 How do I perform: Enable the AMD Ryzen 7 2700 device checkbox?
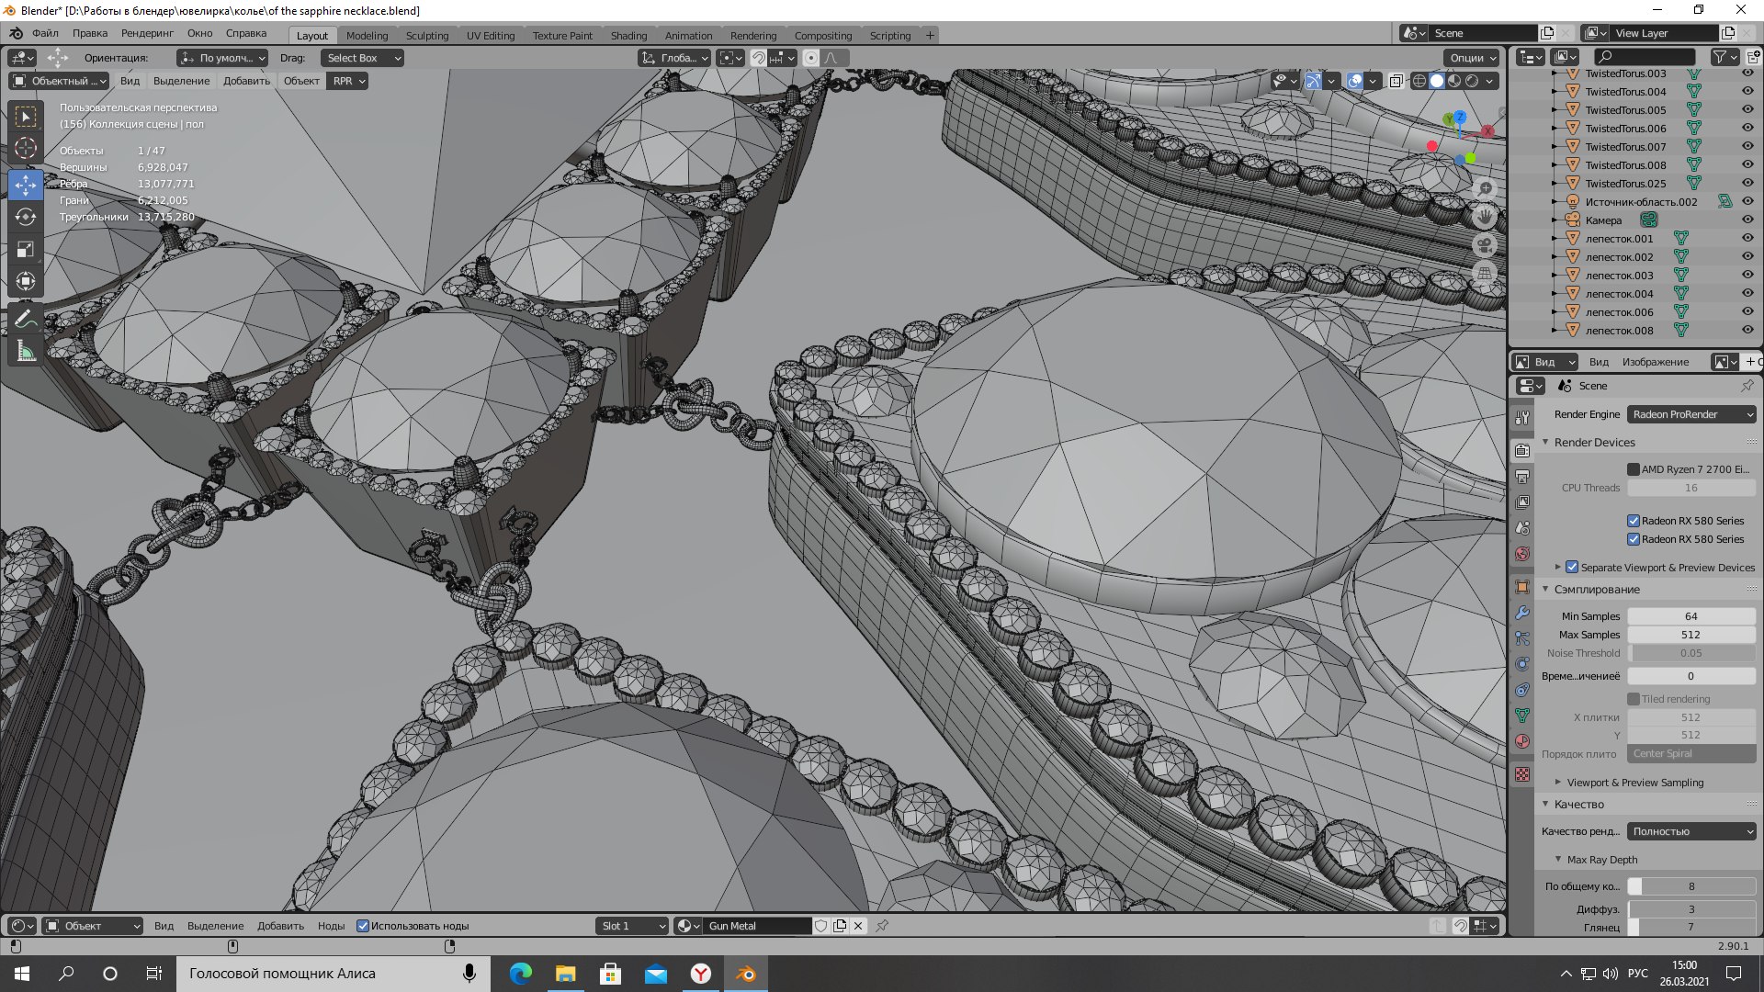(1634, 469)
